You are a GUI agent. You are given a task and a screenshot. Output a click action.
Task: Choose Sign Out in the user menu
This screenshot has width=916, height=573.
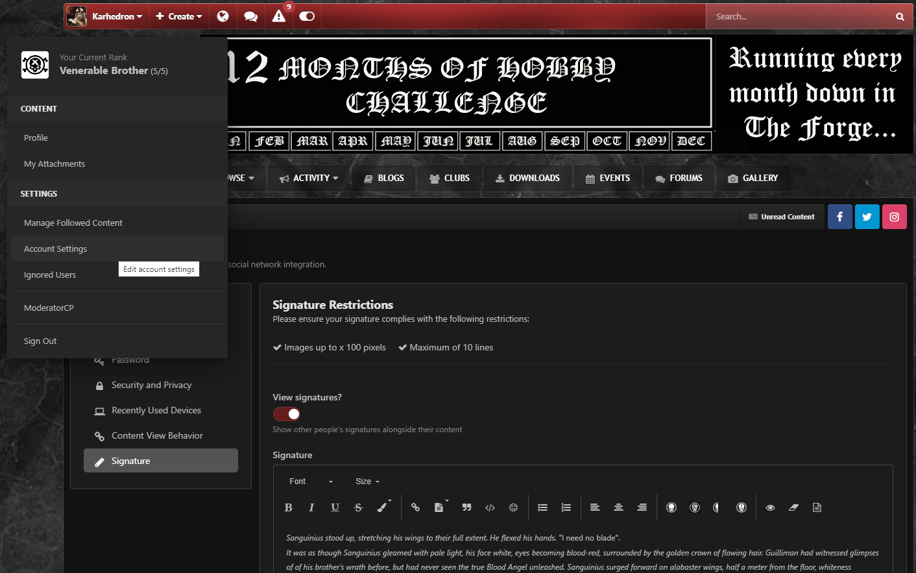tap(40, 341)
